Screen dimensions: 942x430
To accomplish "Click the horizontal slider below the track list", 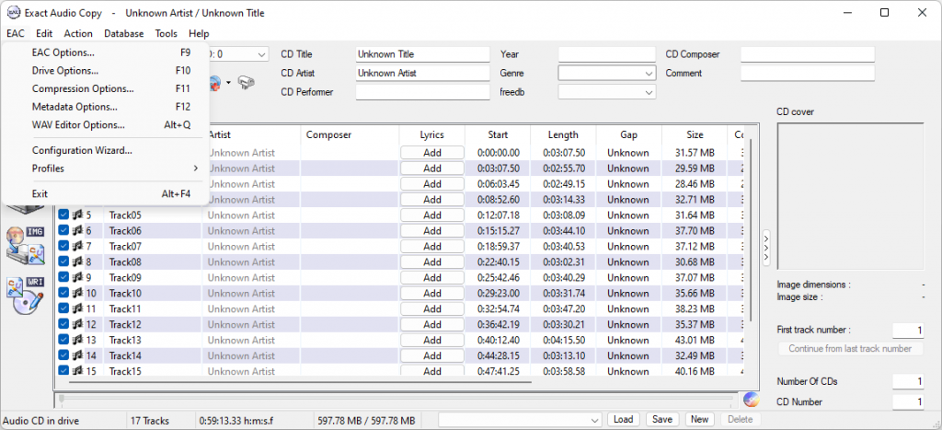I will coord(396,400).
